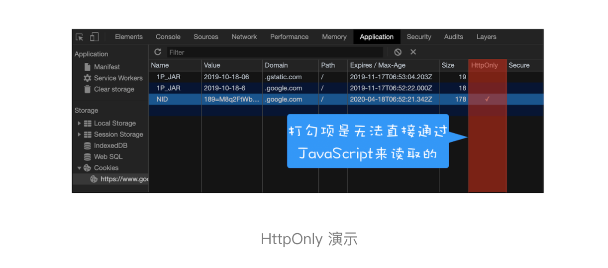
Task: Click the HttpOnly checkmark in NID row
Action: pyautogui.click(x=488, y=99)
